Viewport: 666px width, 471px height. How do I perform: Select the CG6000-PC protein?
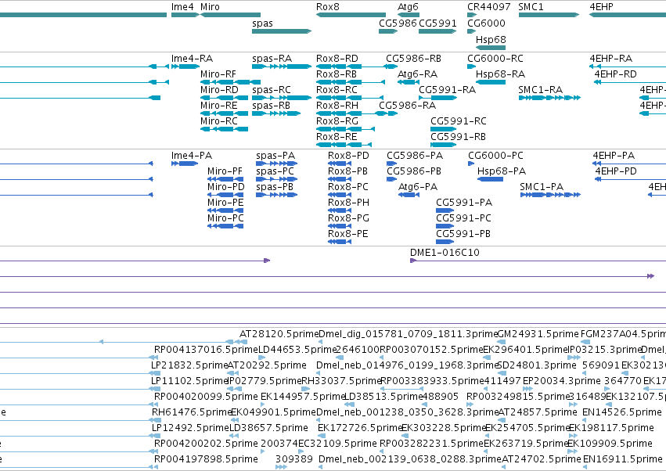point(471,164)
